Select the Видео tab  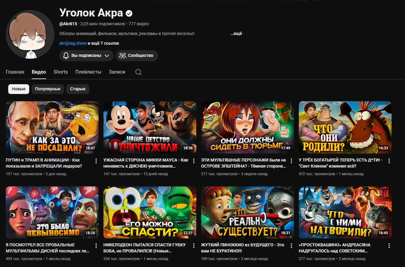[x=39, y=72]
